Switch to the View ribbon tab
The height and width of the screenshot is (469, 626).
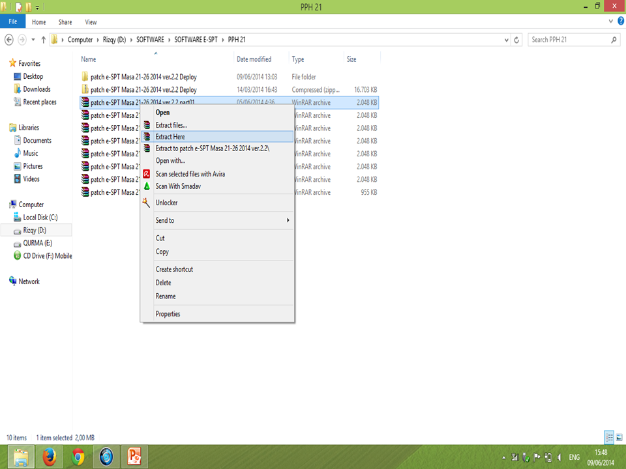(x=91, y=22)
